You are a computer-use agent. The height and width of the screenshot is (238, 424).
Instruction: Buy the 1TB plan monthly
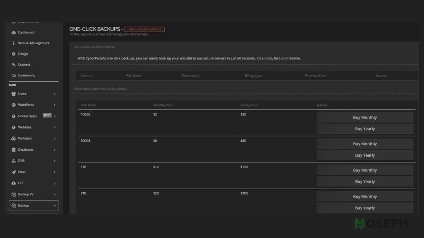[365, 170]
